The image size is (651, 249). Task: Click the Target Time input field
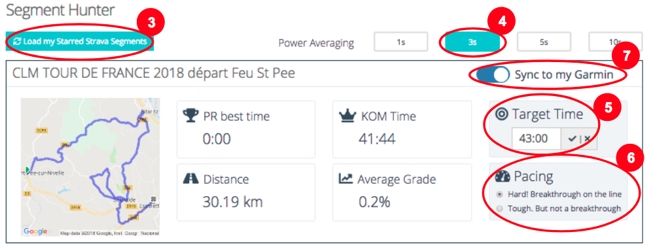tap(537, 139)
